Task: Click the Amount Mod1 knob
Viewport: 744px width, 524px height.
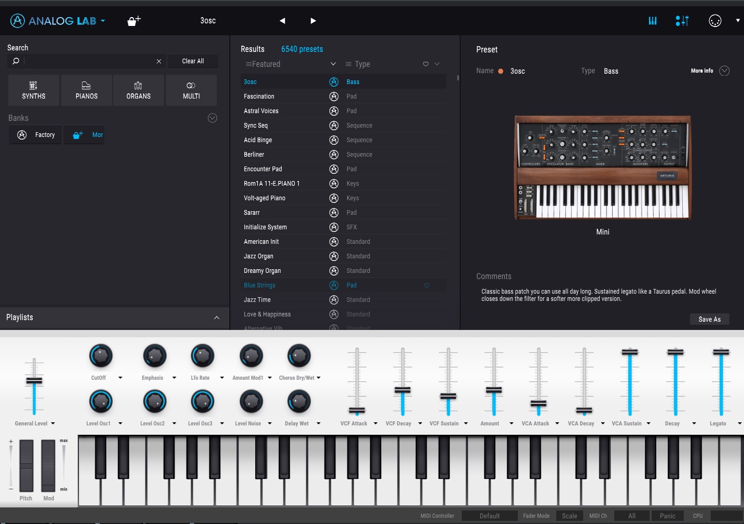Action: tap(251, 356)
